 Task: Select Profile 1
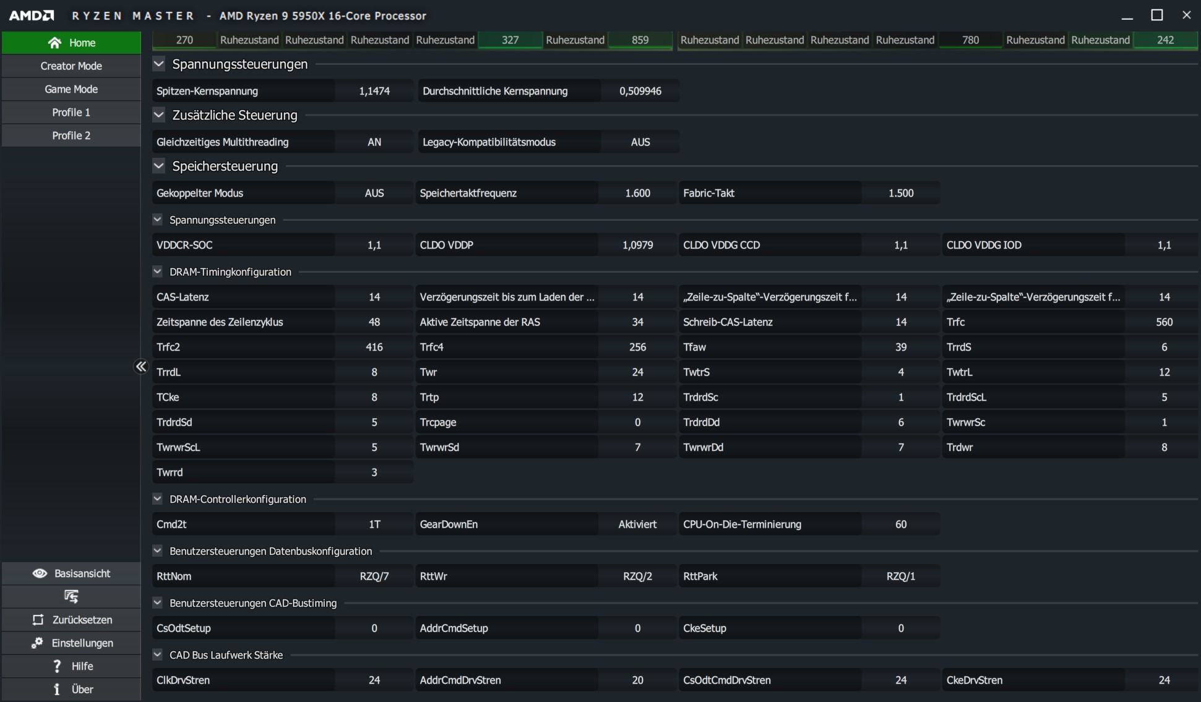point(71,112)
